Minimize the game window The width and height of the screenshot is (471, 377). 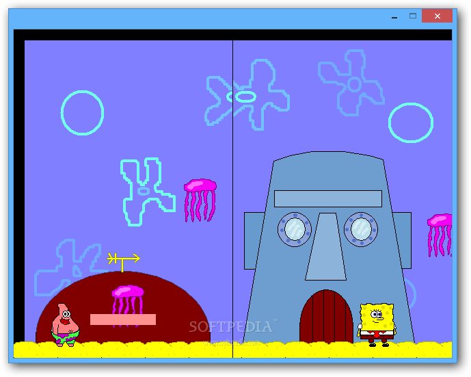pyautogui.click(x=394, y=16)
